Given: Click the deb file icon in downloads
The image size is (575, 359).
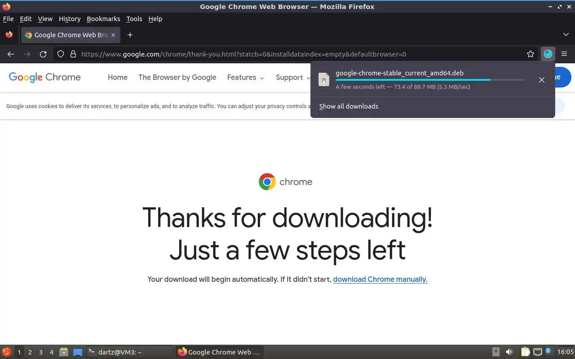Looking at the screenshot, I should pyautogui.click(x=324, y=79).
